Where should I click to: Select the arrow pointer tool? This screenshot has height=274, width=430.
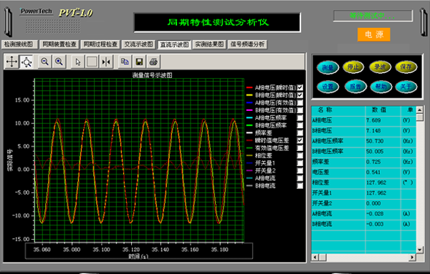(x=78, y=62)
